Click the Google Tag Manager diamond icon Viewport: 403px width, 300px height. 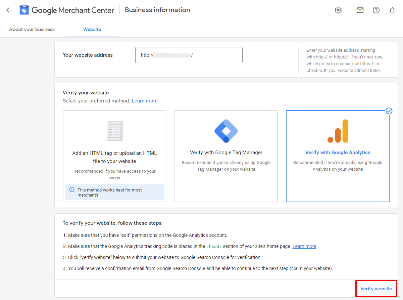[x=226, y=131]
